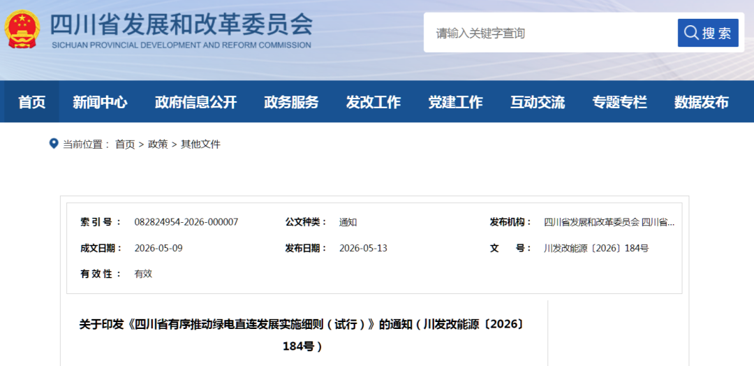The image size is (754, 366).
Task: Click the 当前位置 label text
Action: [x=86, y=145]
